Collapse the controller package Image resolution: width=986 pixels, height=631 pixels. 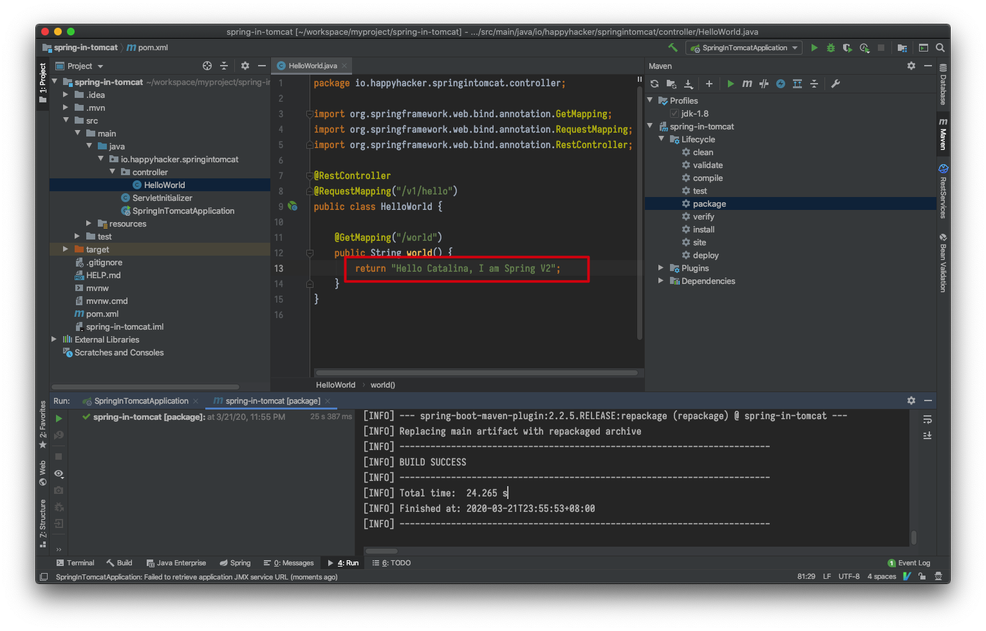point(112,172)
